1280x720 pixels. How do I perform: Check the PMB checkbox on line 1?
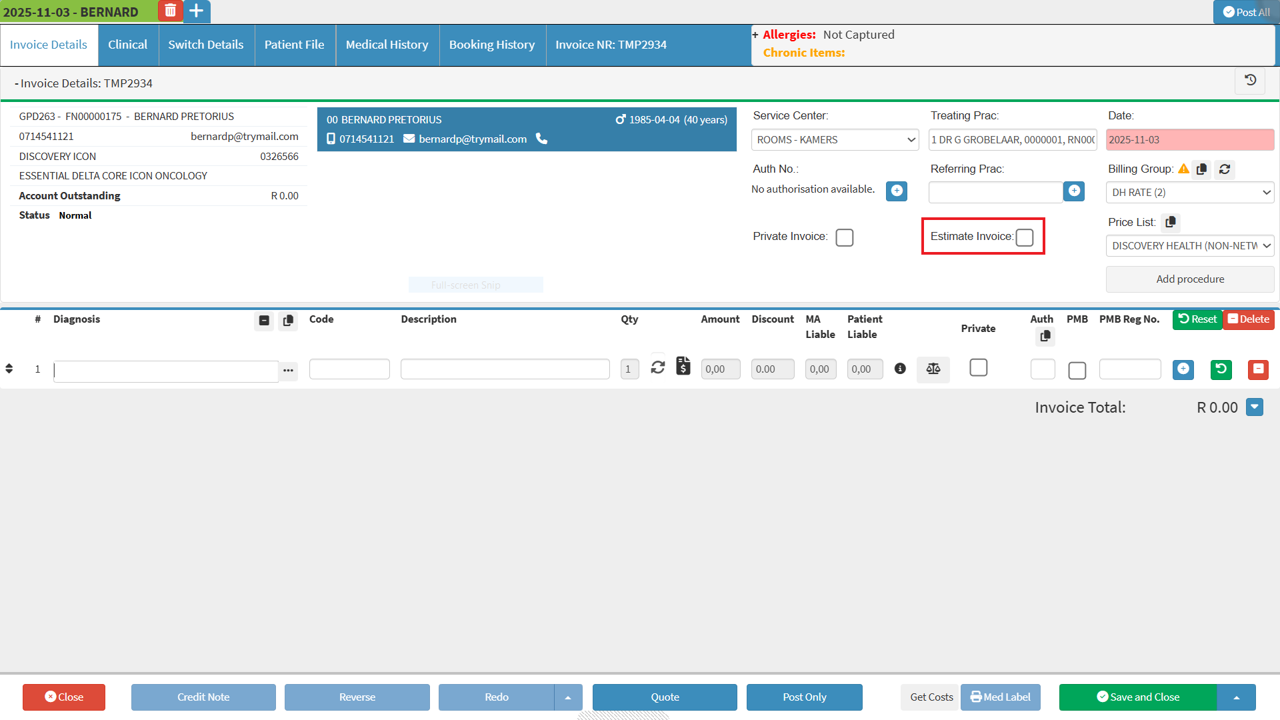[x=1077, y=371]
